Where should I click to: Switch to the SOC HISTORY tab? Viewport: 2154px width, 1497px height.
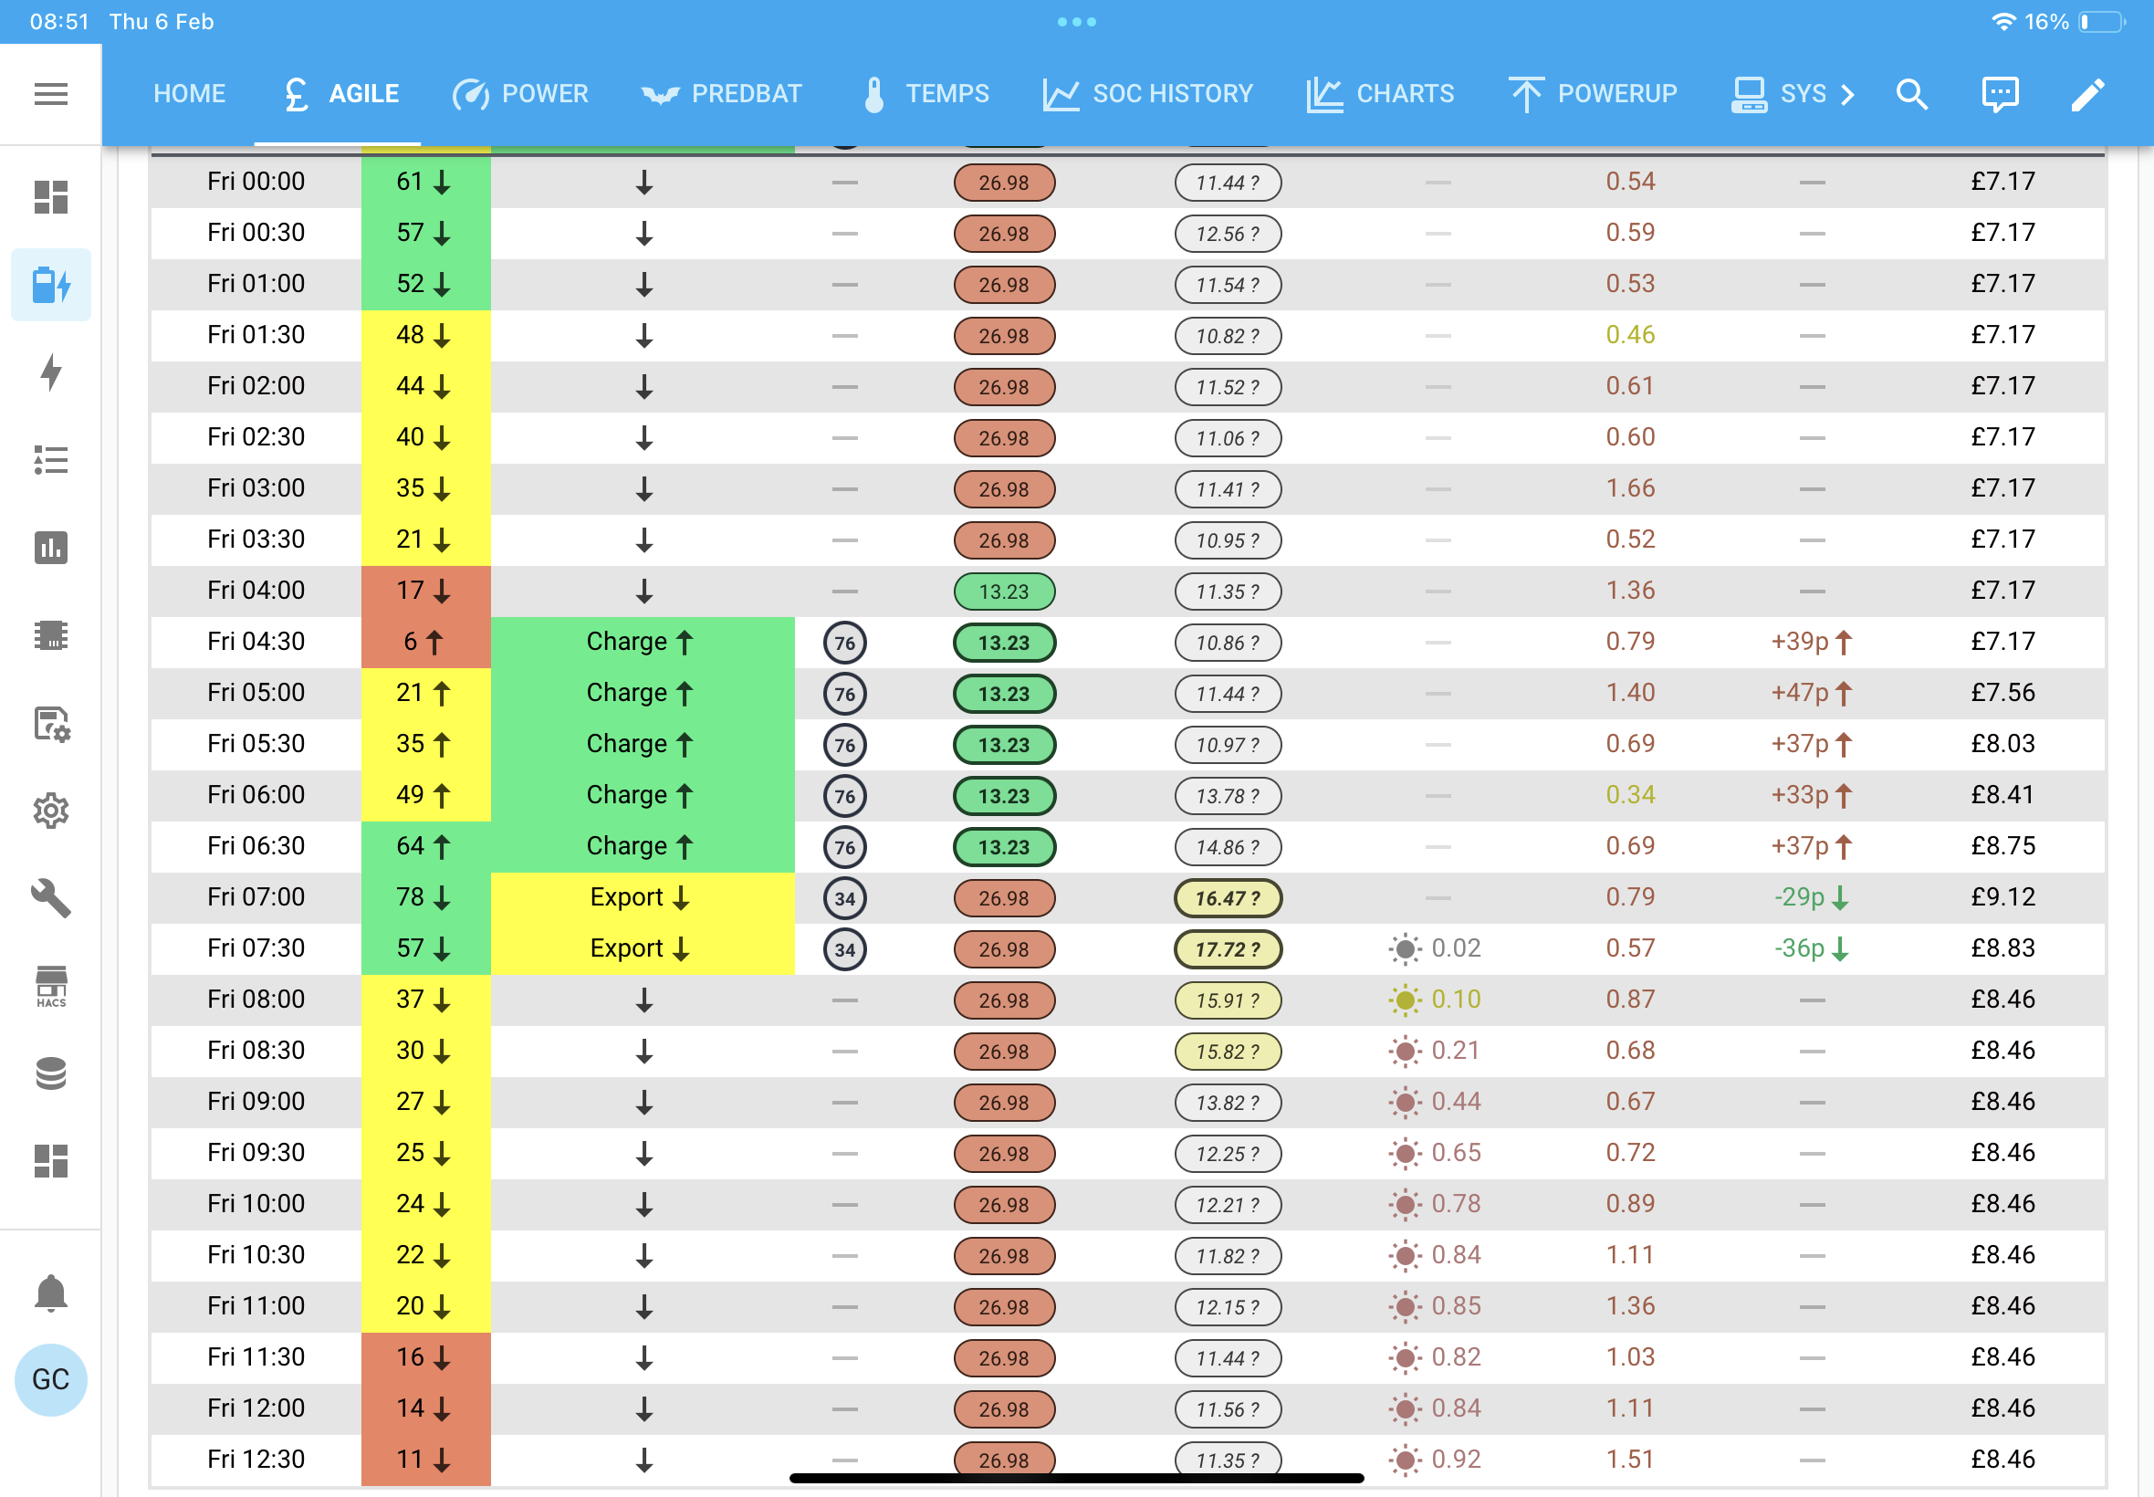tap(1148, 94)
